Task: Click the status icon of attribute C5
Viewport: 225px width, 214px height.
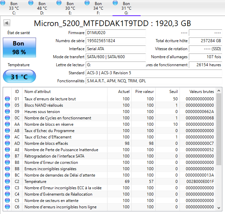Action: 7,200
